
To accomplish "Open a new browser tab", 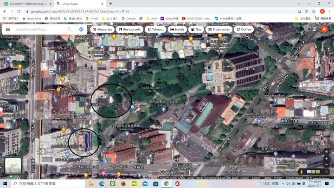I will (x=110, y=4).
